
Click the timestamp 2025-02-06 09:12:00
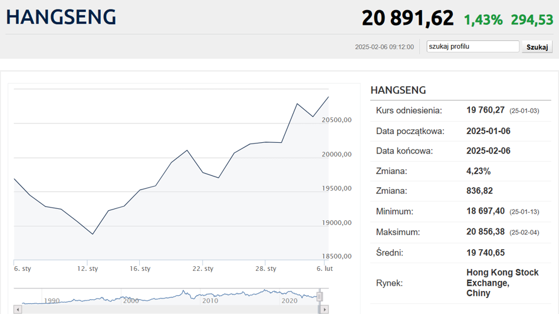(x=384, y=47)
